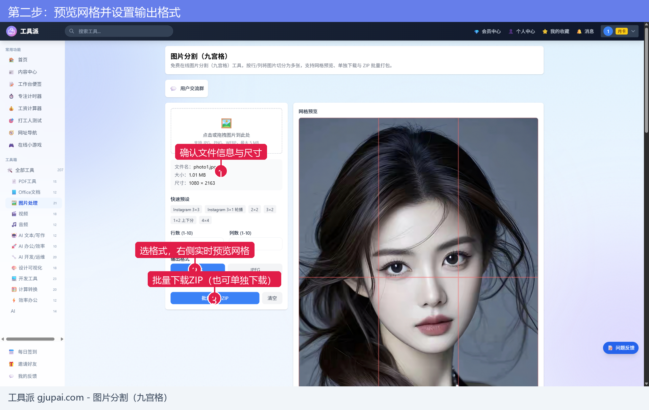Click the 批量下载 ZIP button
The image size is (649, 410).
215,298
